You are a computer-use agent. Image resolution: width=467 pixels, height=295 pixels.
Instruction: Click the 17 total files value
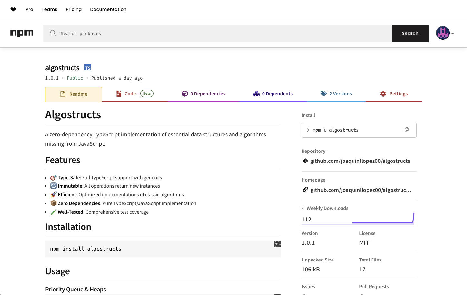(362, 270)
